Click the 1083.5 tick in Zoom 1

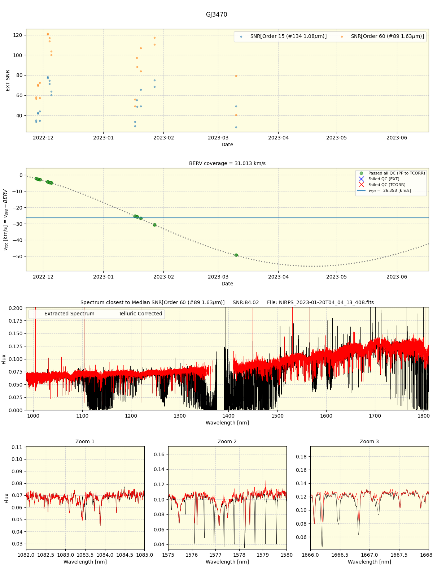point(85,555)
